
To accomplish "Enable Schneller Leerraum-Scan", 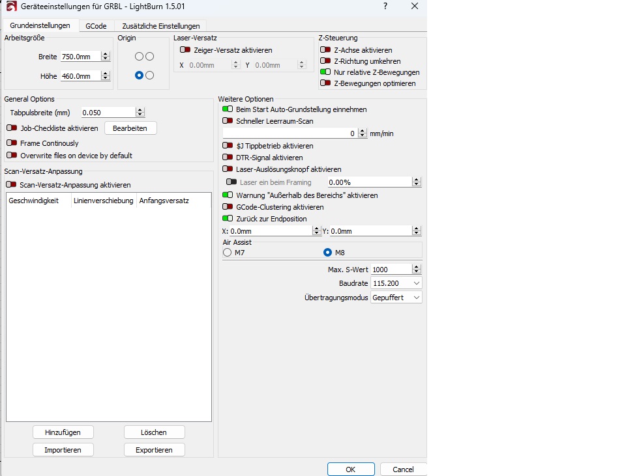I will [228, 120].
